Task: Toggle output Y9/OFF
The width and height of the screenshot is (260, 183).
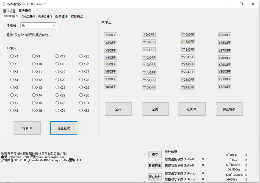Action: click(149, 34)
